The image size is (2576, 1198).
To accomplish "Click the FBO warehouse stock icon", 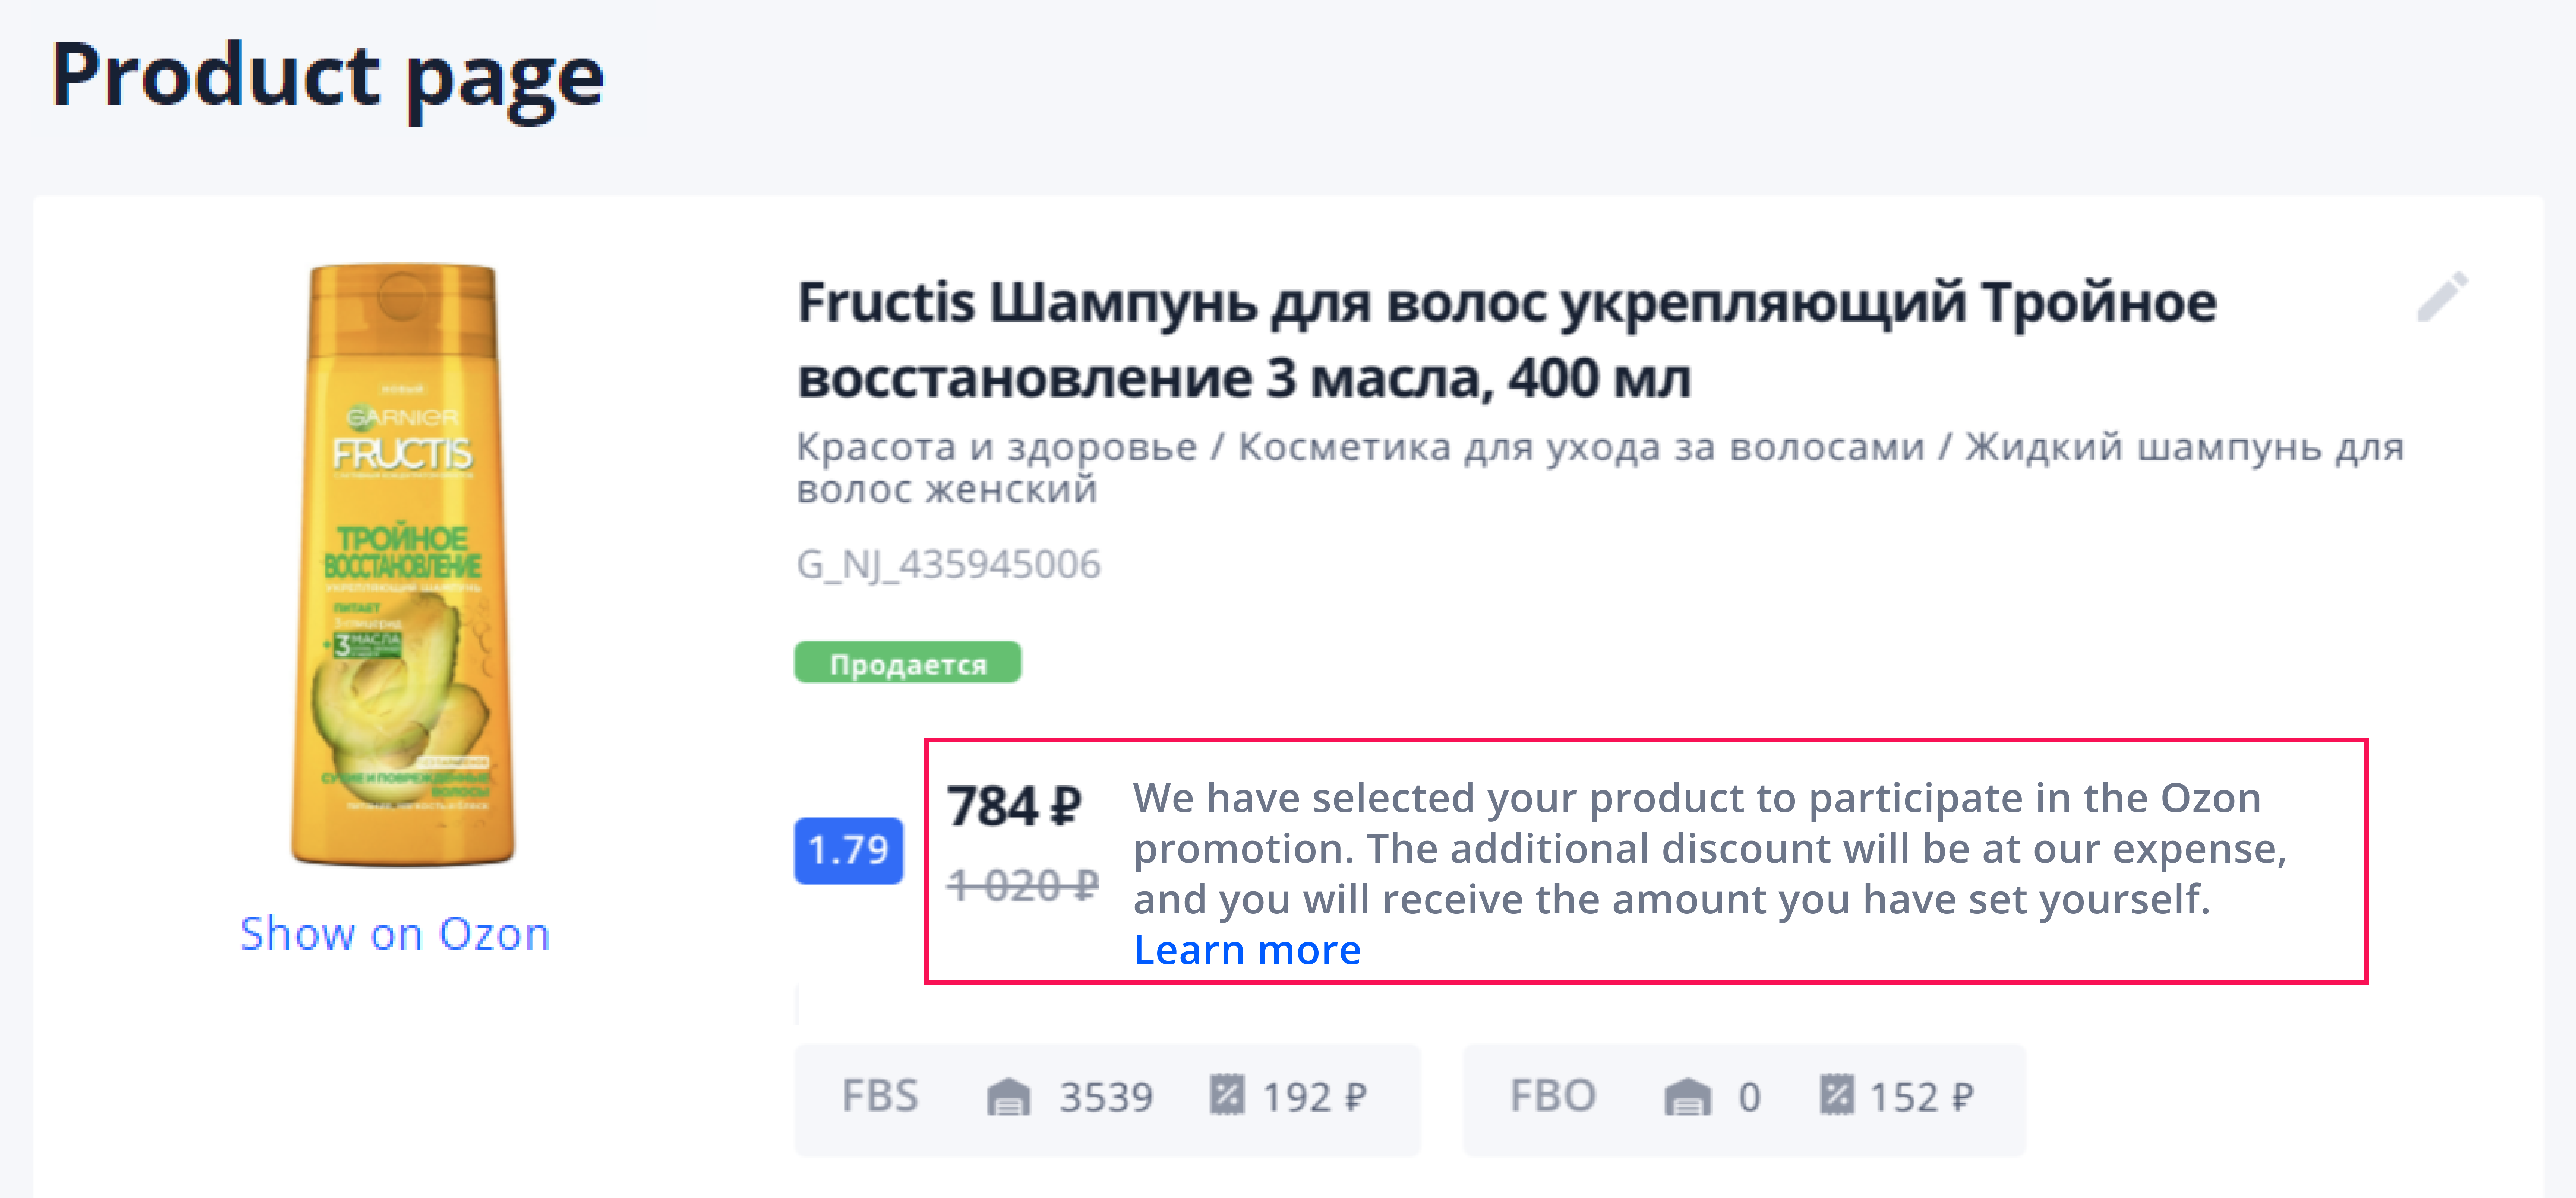I will (1687, 1096).
